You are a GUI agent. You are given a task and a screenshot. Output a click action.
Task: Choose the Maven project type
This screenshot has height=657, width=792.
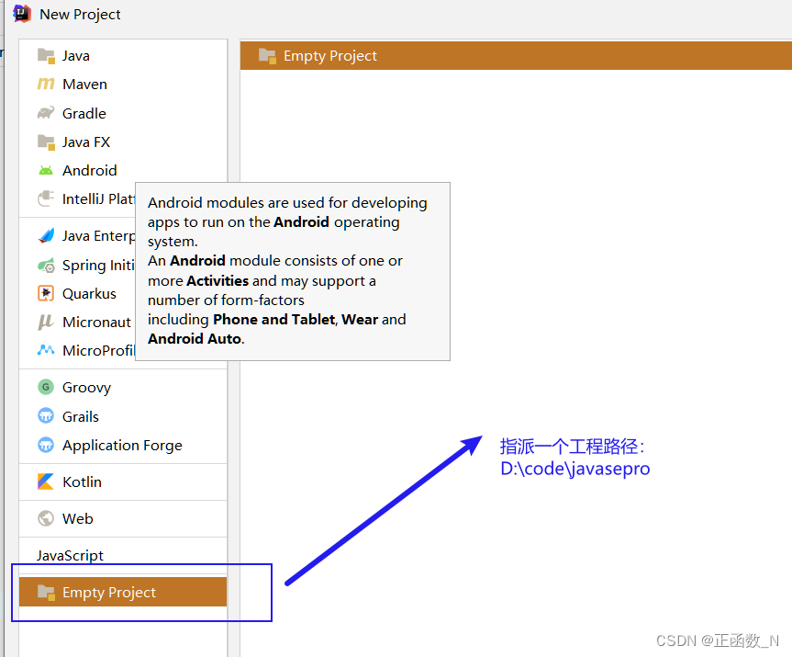pos(123,84)
